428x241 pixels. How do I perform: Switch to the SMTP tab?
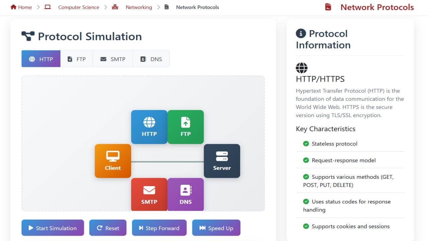113,59
